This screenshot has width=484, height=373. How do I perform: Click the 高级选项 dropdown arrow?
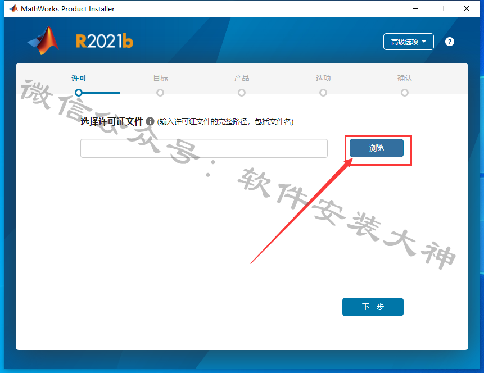[424, 42]
